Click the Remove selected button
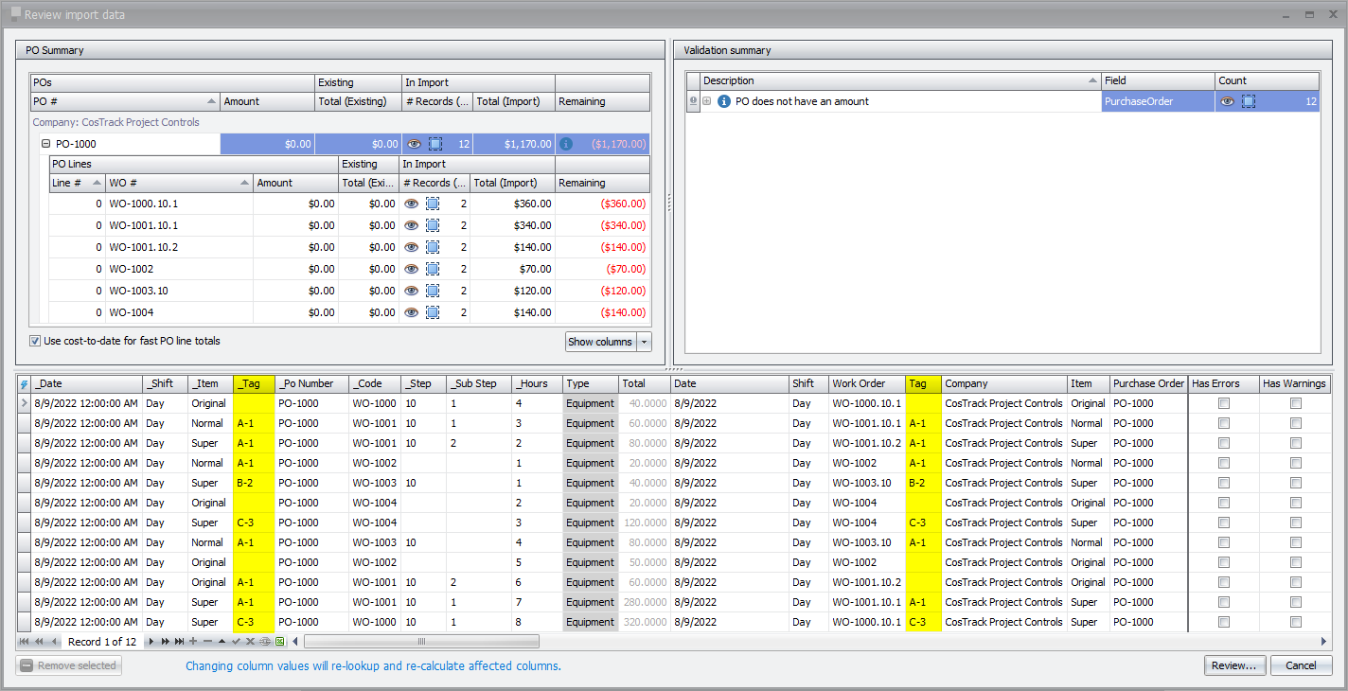Viewport: 1348px width, 691px height. tap(68, 665)
